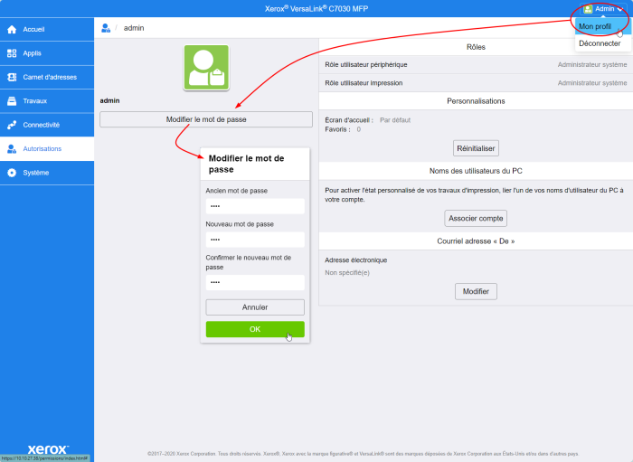Image resolution: width=633 pixels, height=462 pixels.
Task: Click the Ancien mot de passe field
Action: [x=255, y=206]
